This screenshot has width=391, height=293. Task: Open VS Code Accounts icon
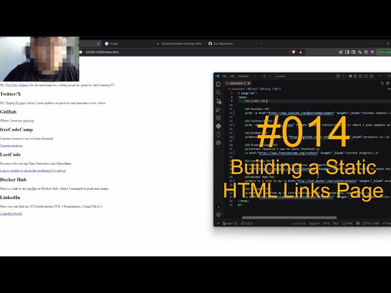(219, 206)
